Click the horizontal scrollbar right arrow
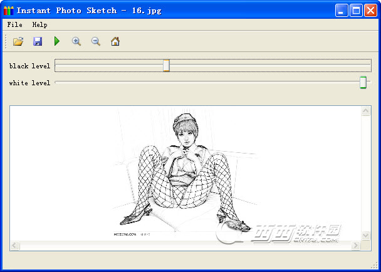The height and width of the screenshot is (272, 381). click(x=357, y=246)
